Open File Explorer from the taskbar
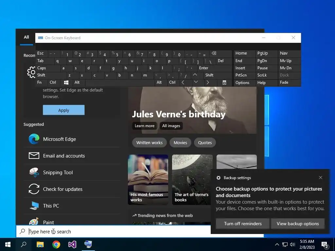The width and height of the screenshot is (335, 251). 40,244
